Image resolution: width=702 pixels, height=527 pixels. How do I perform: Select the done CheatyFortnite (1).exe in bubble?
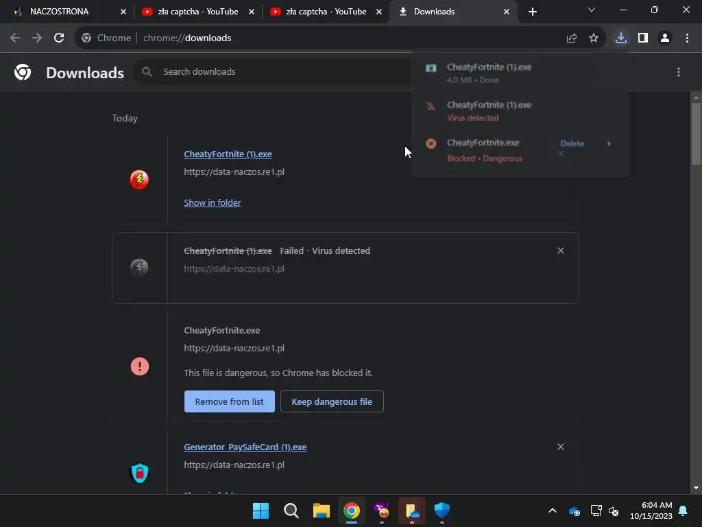pos(520,73)
